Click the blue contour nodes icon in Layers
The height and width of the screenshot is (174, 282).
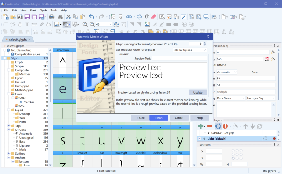(218, 126)
